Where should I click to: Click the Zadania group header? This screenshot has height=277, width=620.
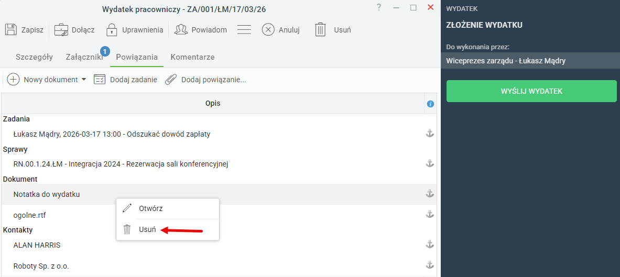pyautogui.click(x=17, y=119)
